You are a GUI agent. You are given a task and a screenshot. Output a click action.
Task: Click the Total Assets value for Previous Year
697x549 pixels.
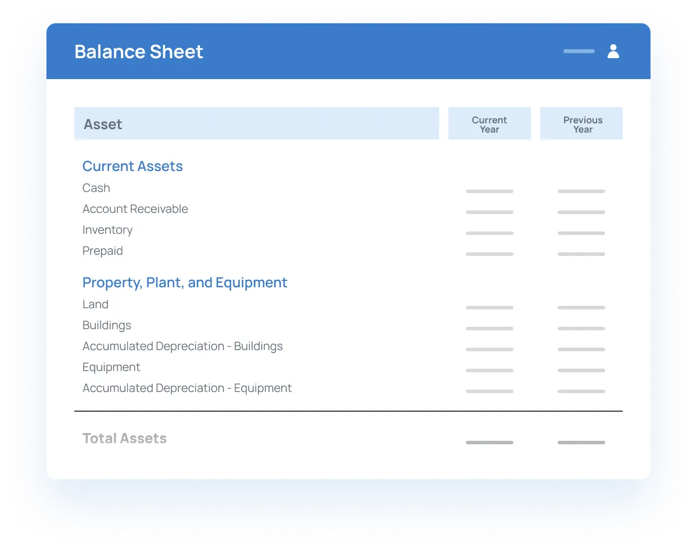coord(581,443)
